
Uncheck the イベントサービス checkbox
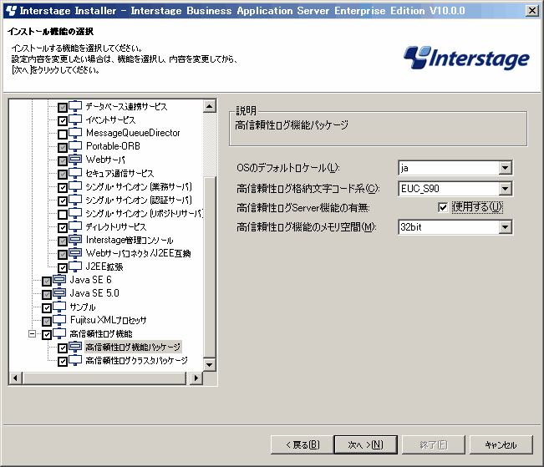[x=63, y=121]
